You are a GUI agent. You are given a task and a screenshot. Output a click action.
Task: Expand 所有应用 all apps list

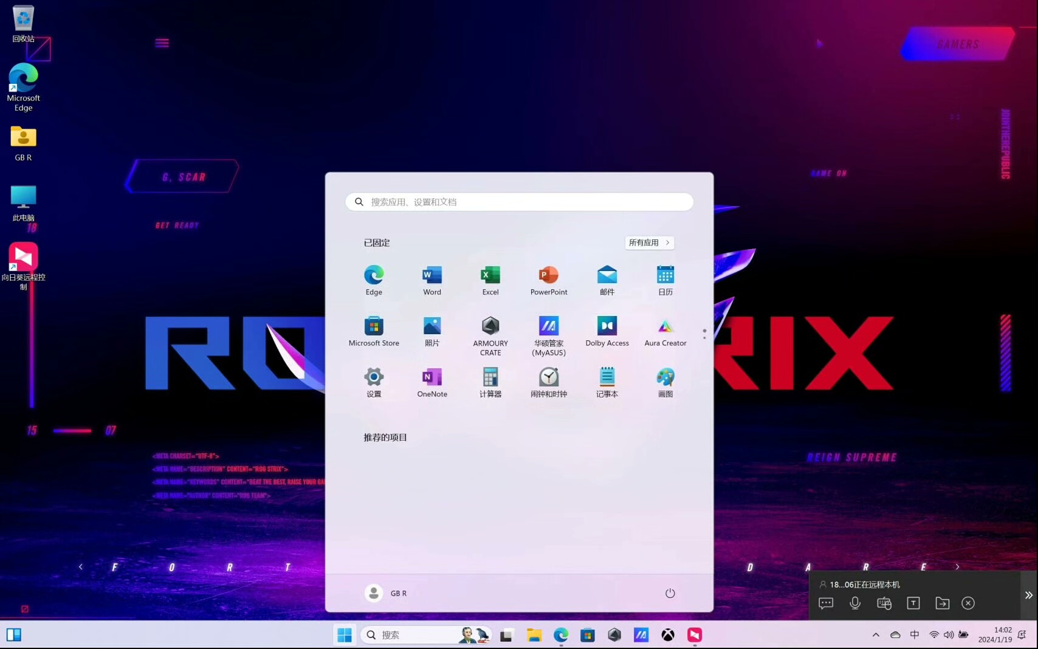tap(649, 242)
